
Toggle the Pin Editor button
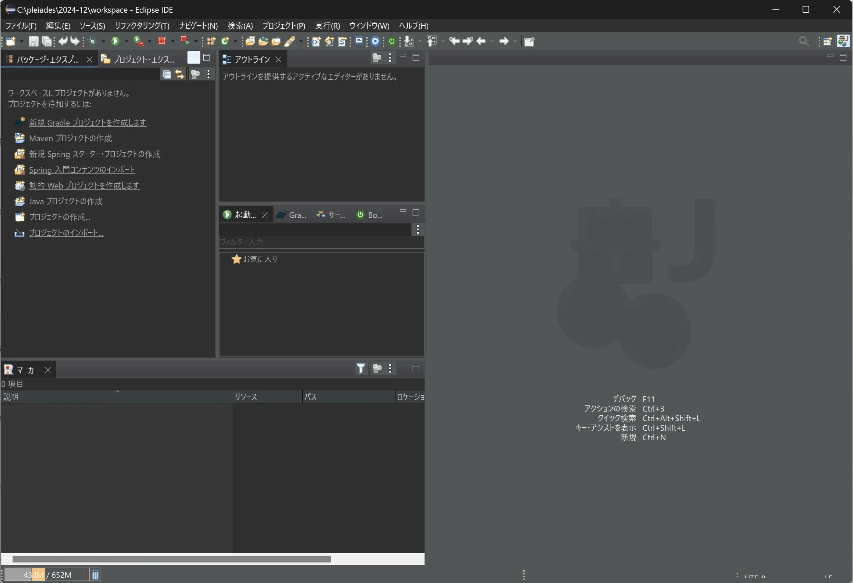(x=529, y=41)
